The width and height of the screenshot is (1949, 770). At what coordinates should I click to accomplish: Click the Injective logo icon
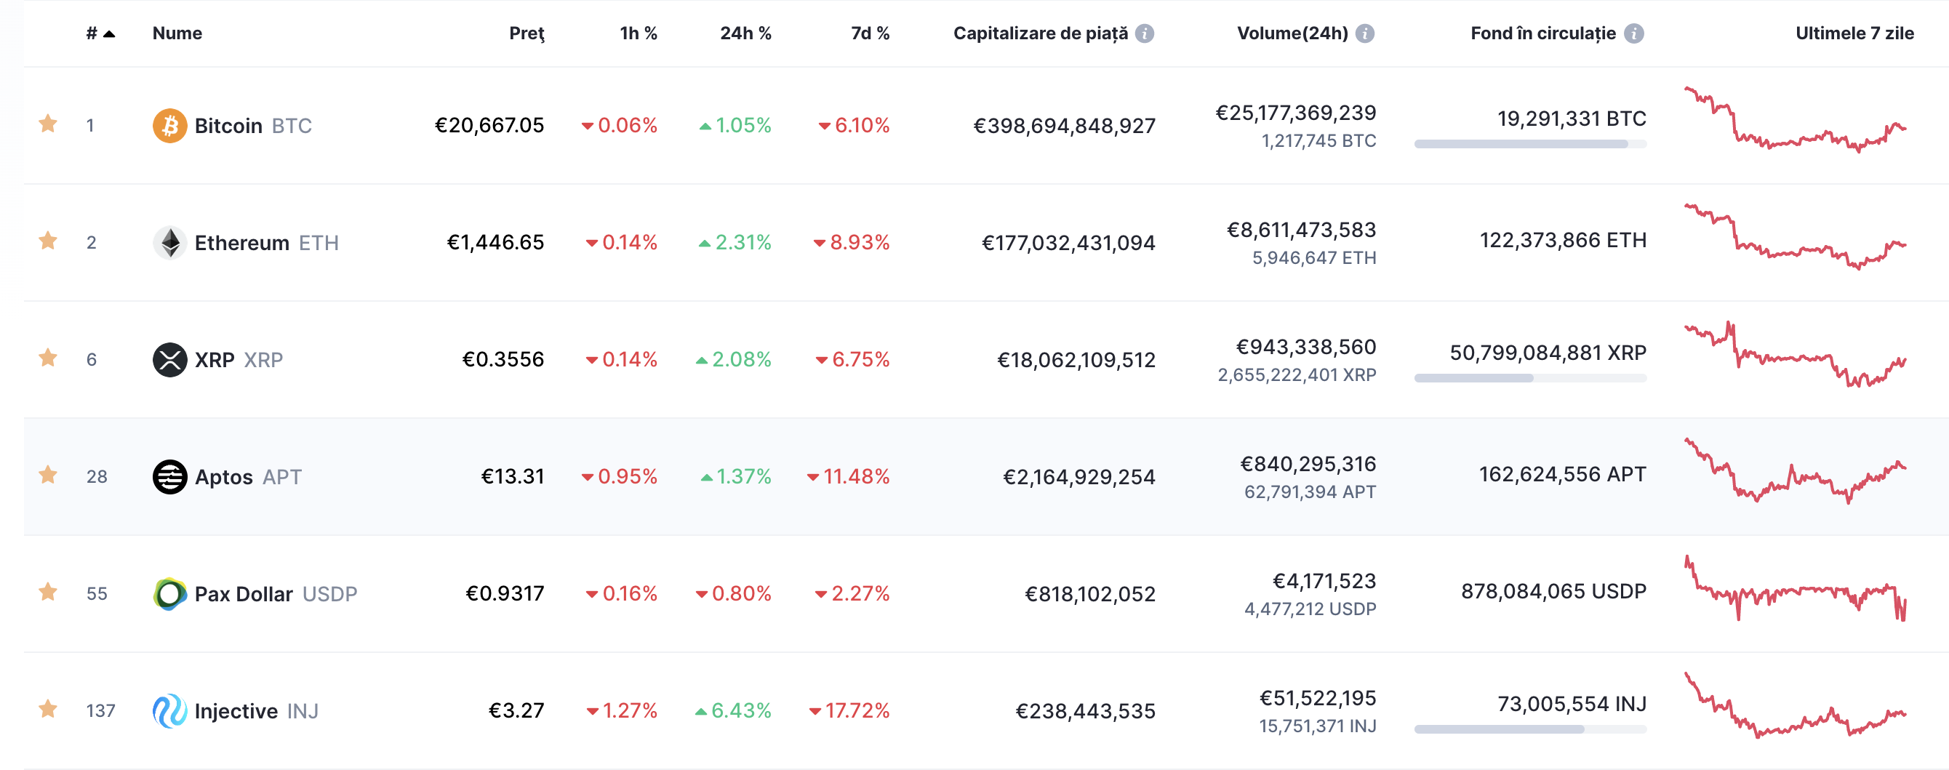tap(169, 712)
